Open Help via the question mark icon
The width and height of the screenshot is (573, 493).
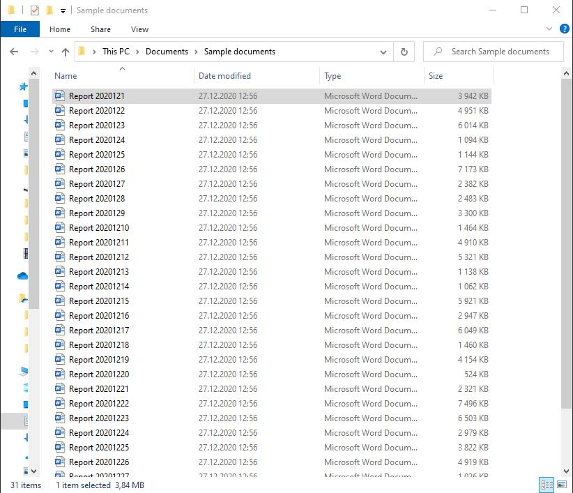(x=564, y=29)
